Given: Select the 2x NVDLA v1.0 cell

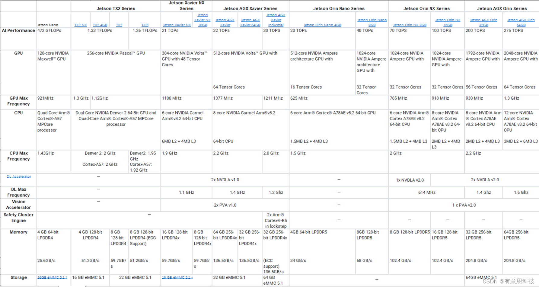Looking at the screenshot, I should pos(225,180).
